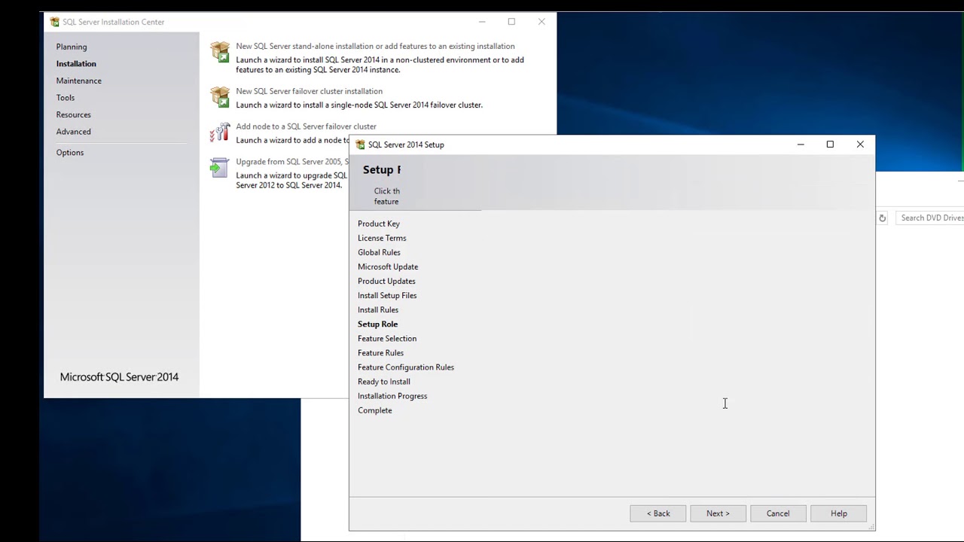Screen dimensions: 964x542
Task: Close the SQL Server 2014 Setup window
Action: (x=860, y=145)
